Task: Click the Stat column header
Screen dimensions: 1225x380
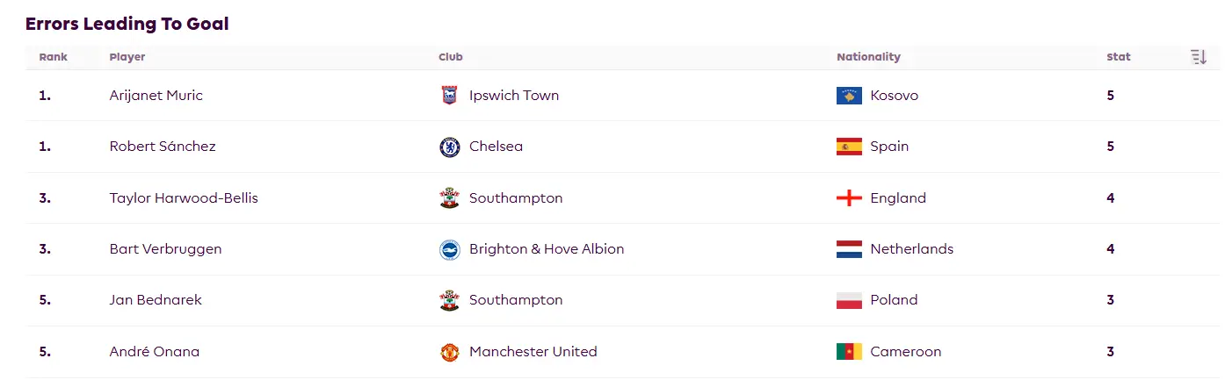Action: pos(1118,57)
